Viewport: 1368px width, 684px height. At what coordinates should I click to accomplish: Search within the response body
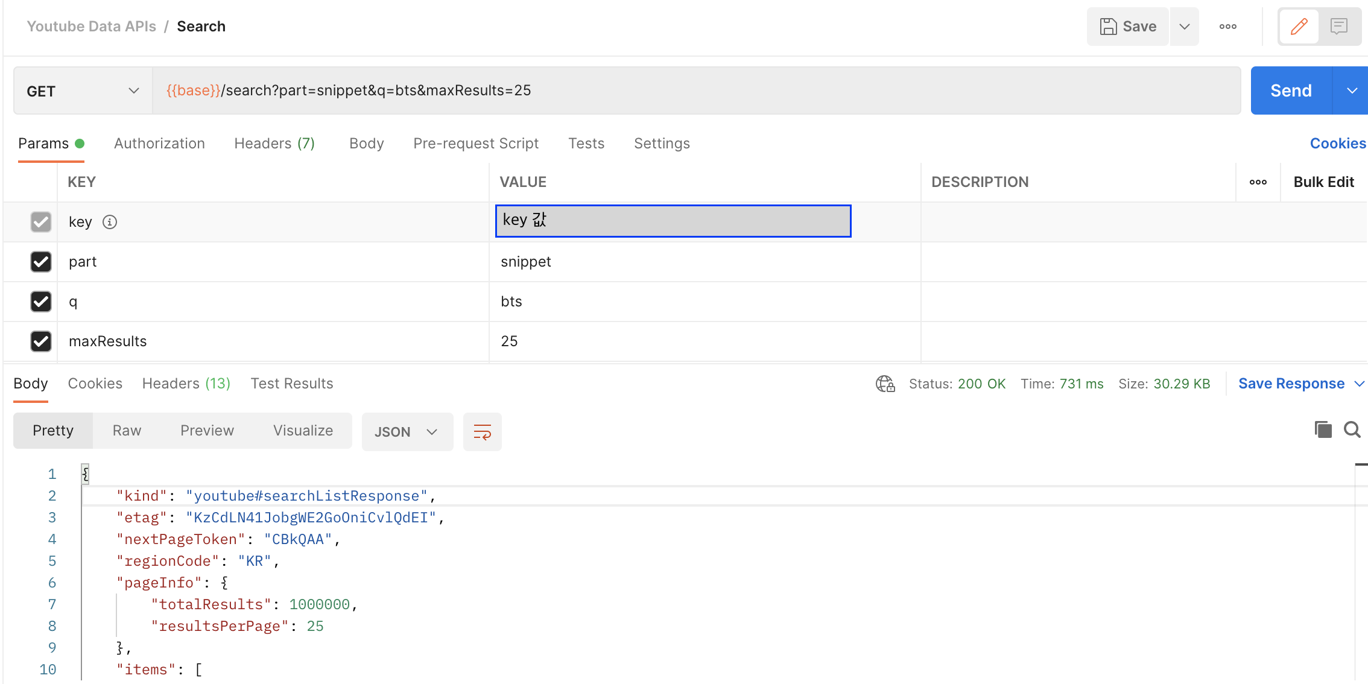pyautogui.click(x=1352, y=429)
